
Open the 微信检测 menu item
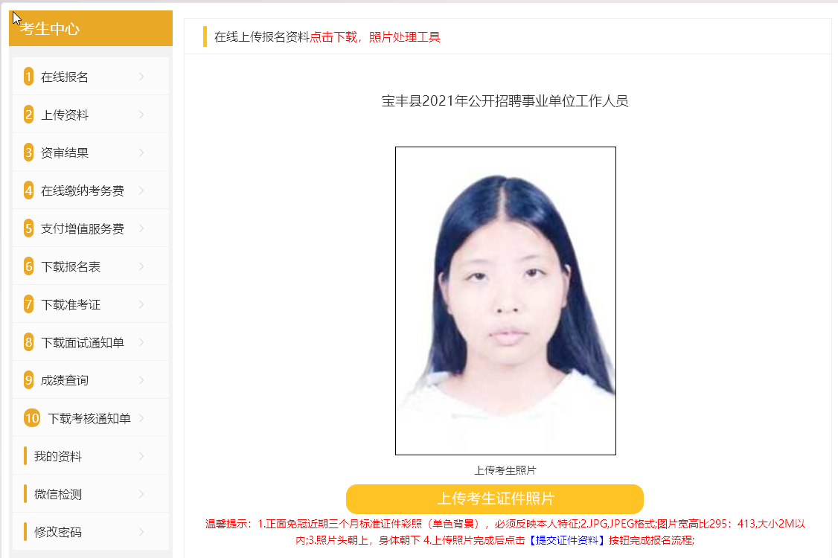pos(91,494)
